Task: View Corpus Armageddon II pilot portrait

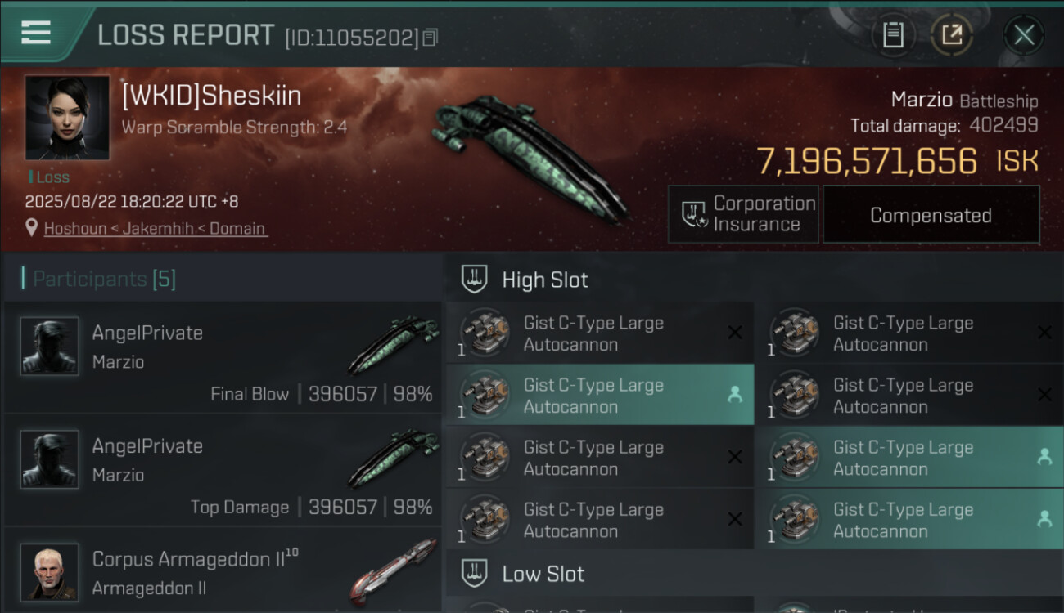Action: pyautogui.click(x=50, y=571)
